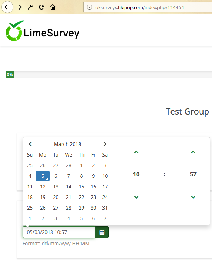212x264 pixels.
Task: Go to previous month in date picker
Action: point(30,144)
